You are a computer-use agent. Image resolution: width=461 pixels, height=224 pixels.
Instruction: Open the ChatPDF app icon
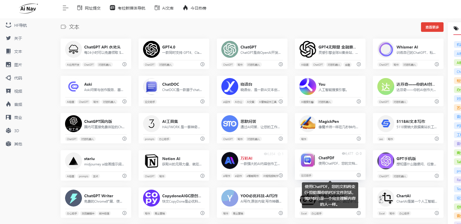coord(308,160)
